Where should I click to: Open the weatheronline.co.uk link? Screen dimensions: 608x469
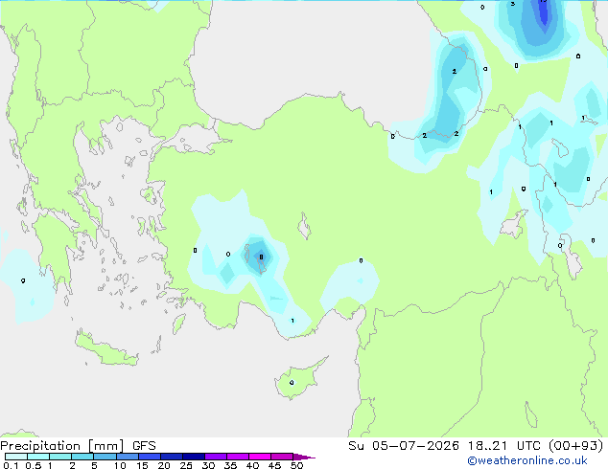[x=527, y=460]
